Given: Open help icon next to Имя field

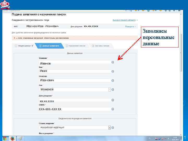Looking at the screenshot, I should (113, 71).
